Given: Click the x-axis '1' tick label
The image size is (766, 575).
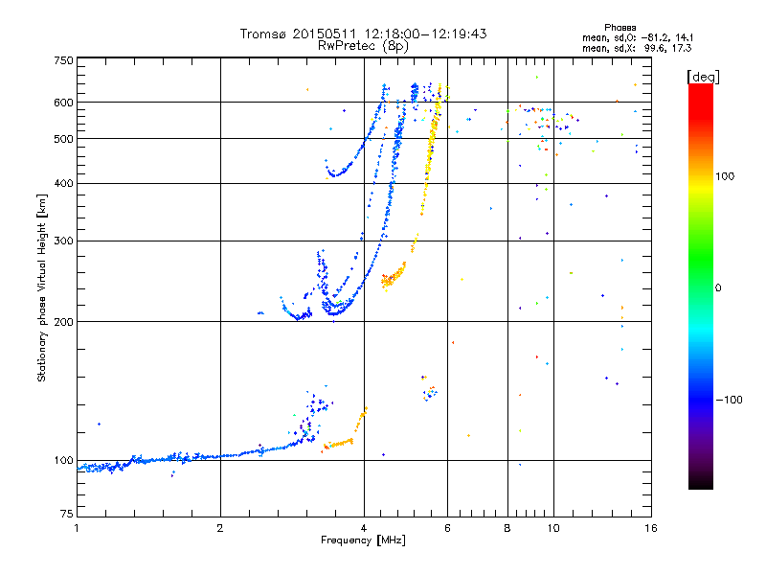Looking at the screenshot, I should [77, 528].
